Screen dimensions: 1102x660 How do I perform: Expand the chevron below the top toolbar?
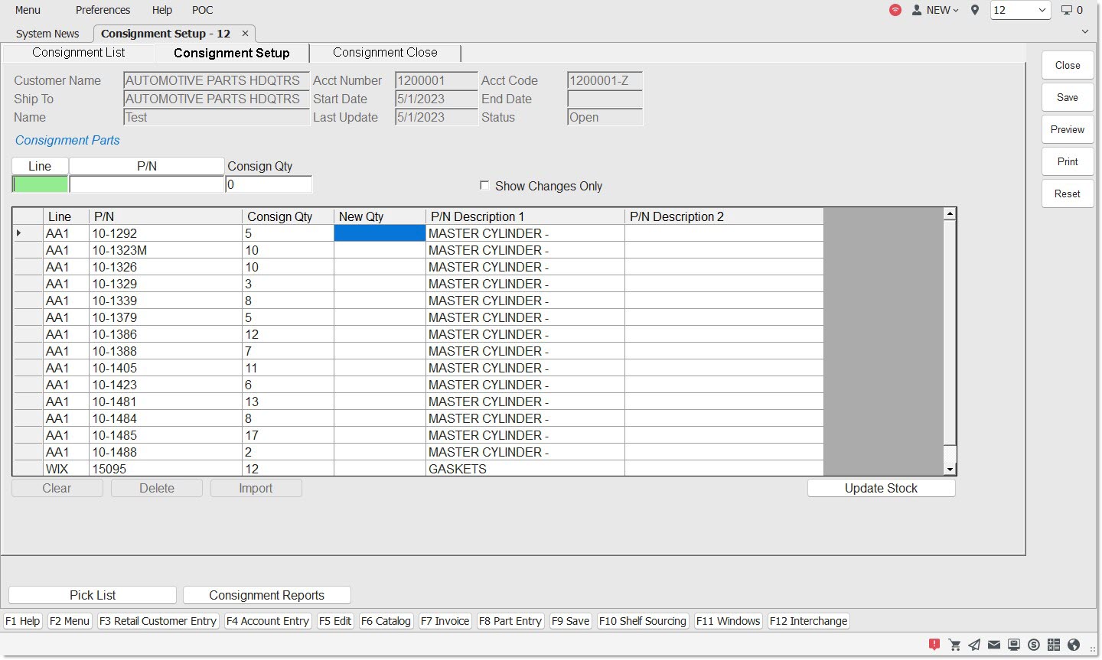pyautogui.click(x=1085, y=31)
